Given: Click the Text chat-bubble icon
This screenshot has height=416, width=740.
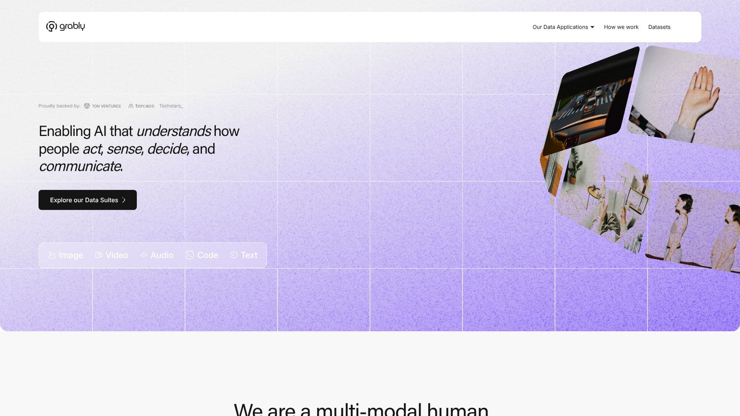Looking at the screenshot, I should tap(234, 255).
